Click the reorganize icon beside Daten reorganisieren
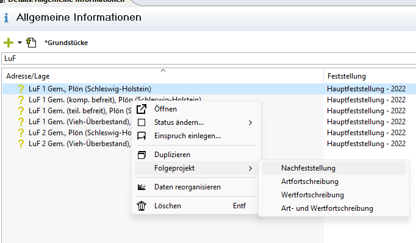 [142, 187]
